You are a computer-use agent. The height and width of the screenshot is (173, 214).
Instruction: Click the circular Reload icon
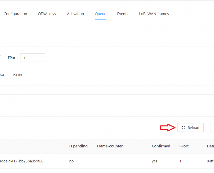pyautogui.click(x=184, y=128)
